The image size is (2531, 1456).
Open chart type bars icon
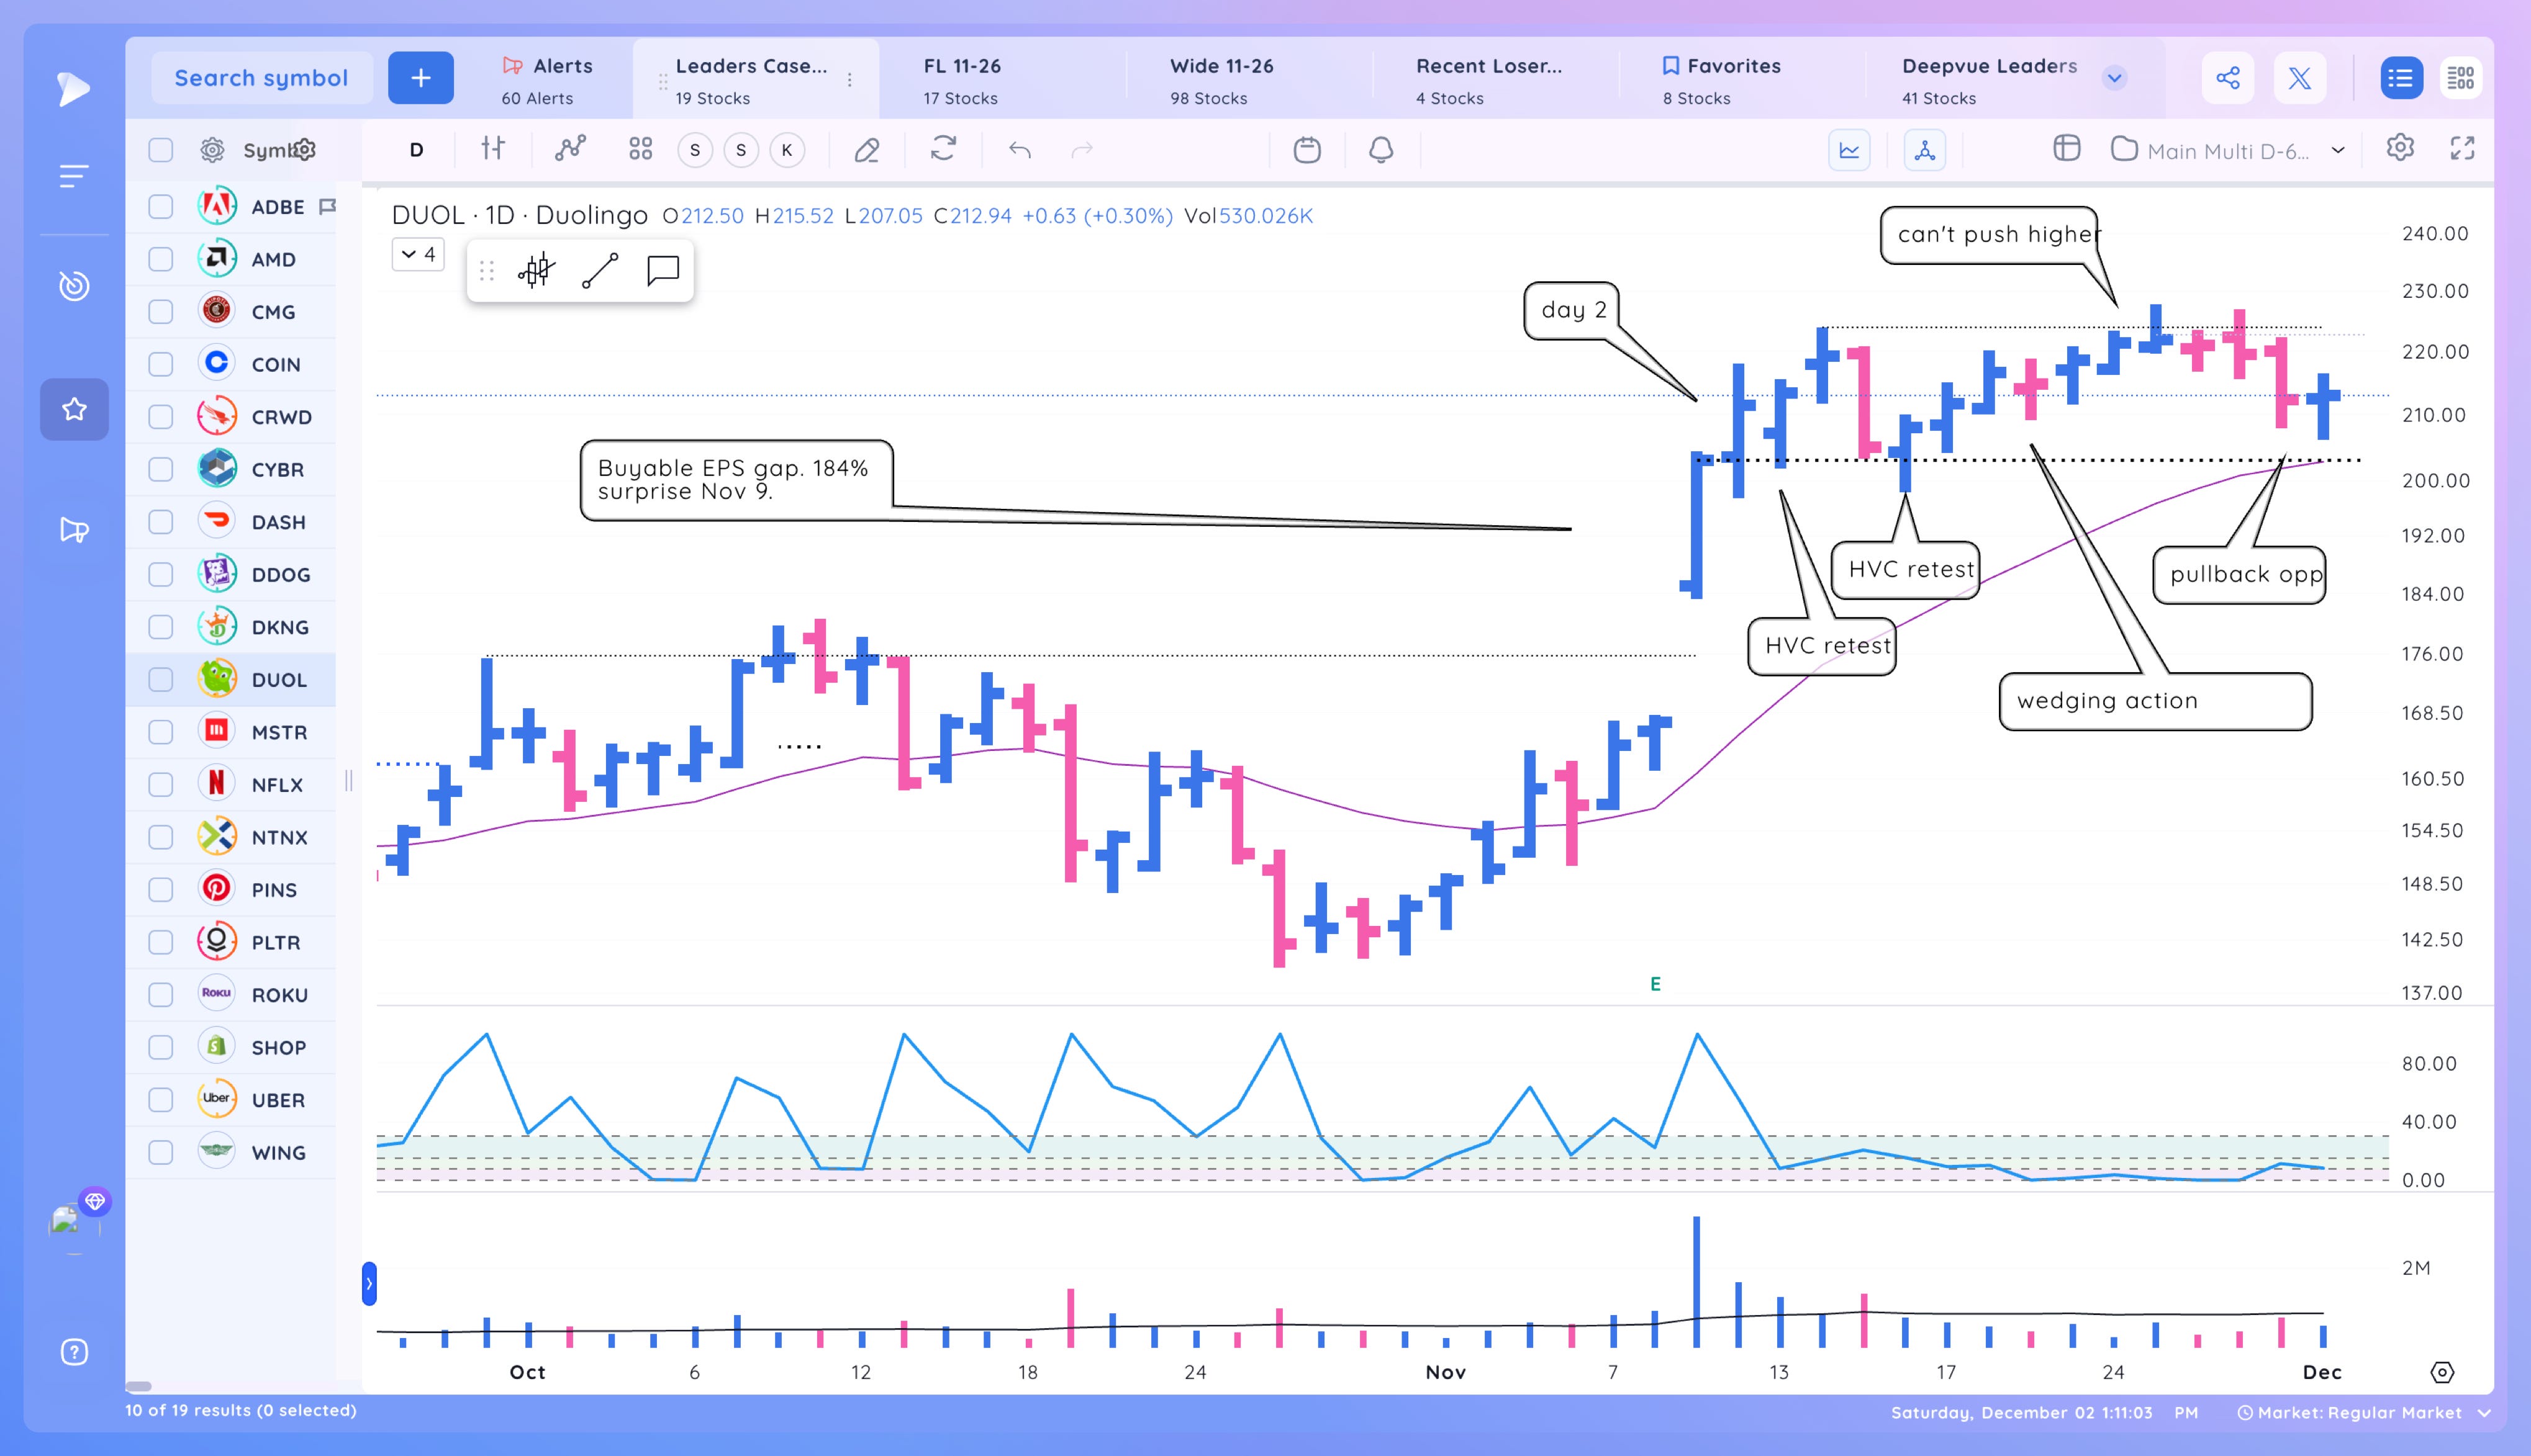[x=492, y=149]
